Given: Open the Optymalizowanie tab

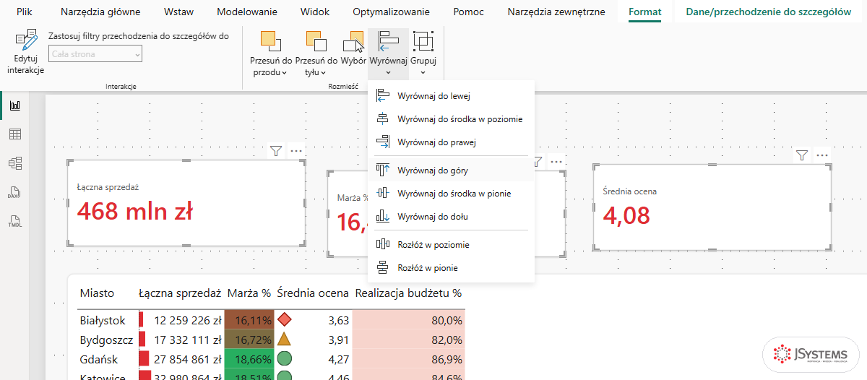Looking at the screenshot, I should (391, 12).
